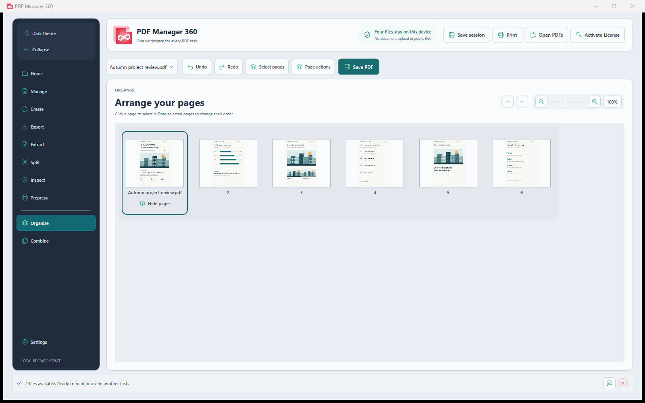Open Page actions menu
Screen dimensions: 645x403
click(x=313, y=67)
